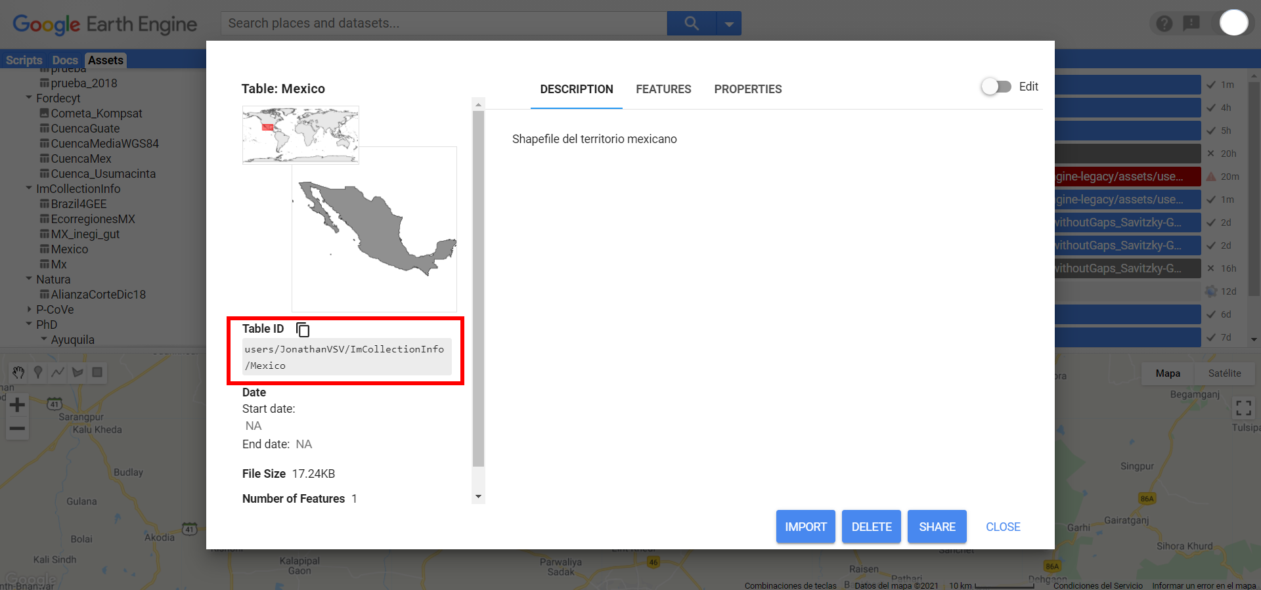Select the draw rectangle map tool

(x=97, y=372)
